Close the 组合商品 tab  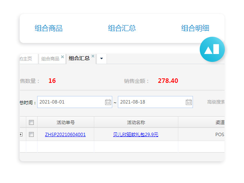pyautogui.click(x=62, y=57)
